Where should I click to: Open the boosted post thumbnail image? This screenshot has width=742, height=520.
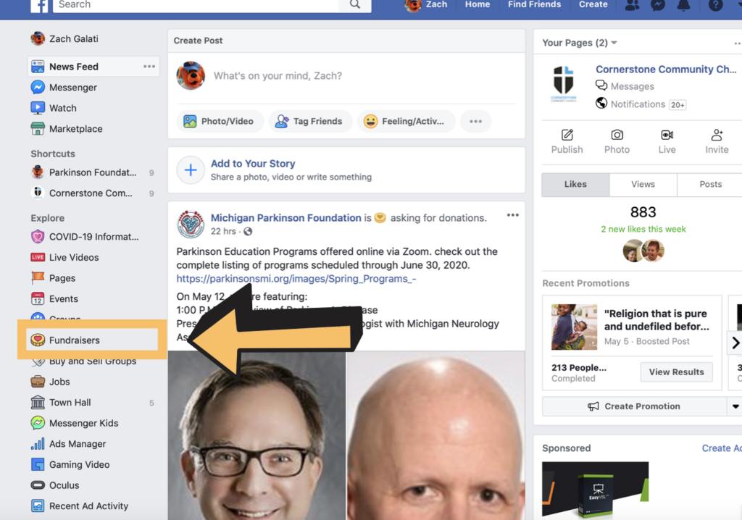click(574, 327)
